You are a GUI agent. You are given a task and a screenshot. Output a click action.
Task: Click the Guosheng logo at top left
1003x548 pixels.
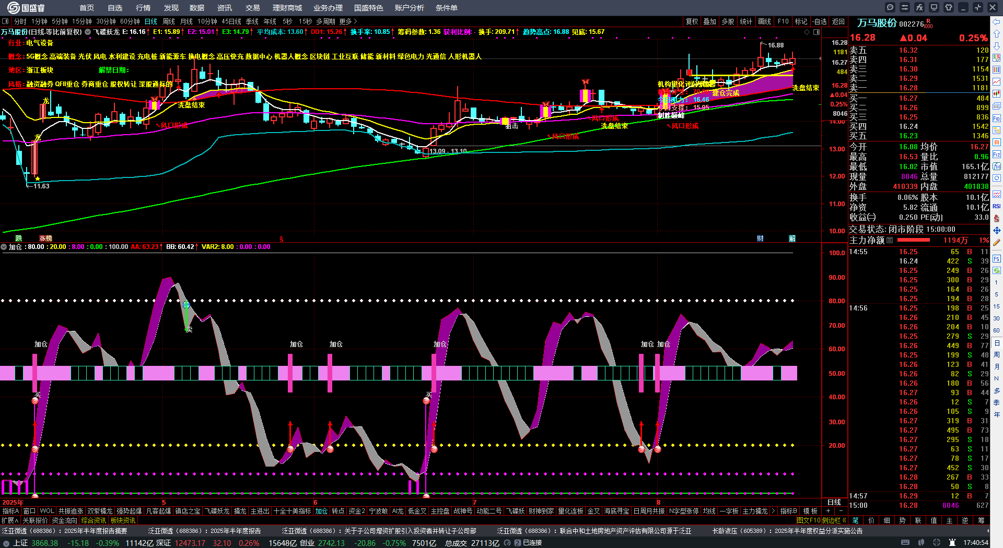[26, 7]
